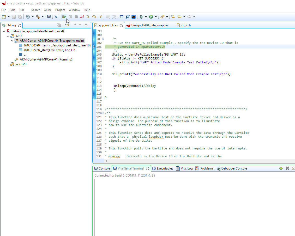This screenshot has height=236, width=295.
Task: Open dropdown next to Debug bug icon
Action: tap(146, 17)
